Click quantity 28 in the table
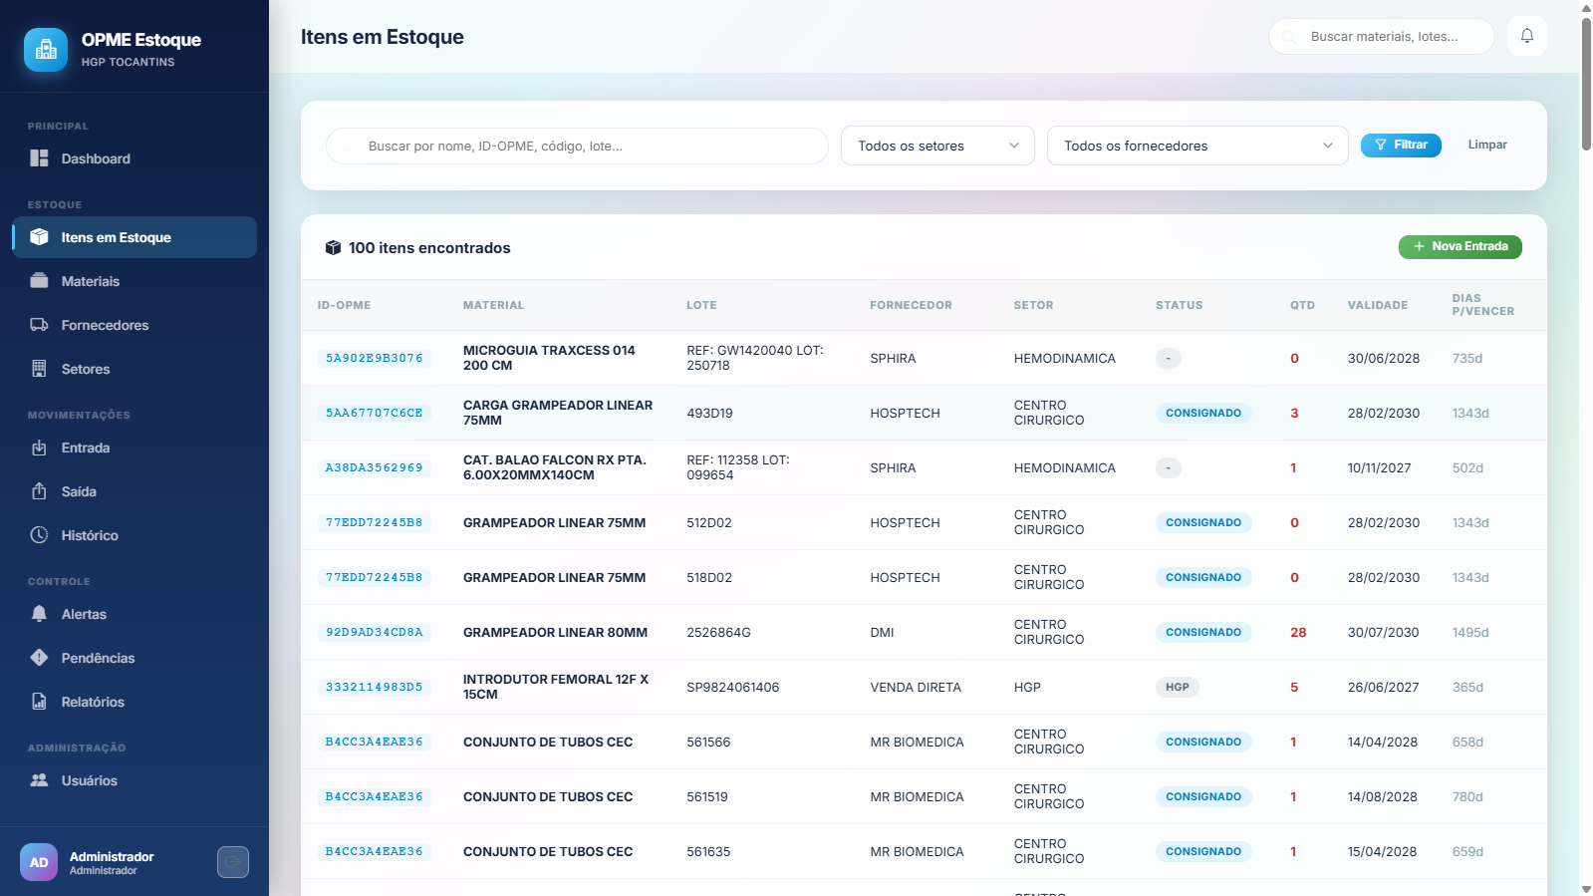Image resolution: width=1593 pixels, height=896 pixels. [1298, 633]
